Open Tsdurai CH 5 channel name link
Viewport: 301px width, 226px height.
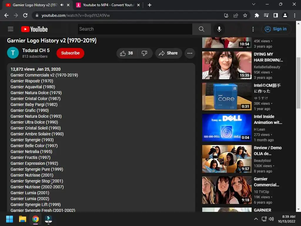pos(36,50)
